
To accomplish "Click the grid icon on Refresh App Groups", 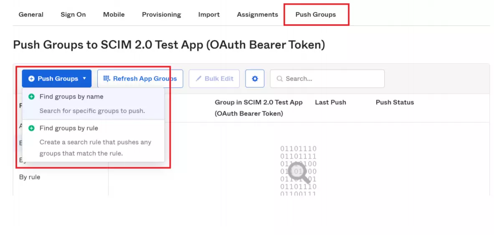I will click(x=107, y=79).
